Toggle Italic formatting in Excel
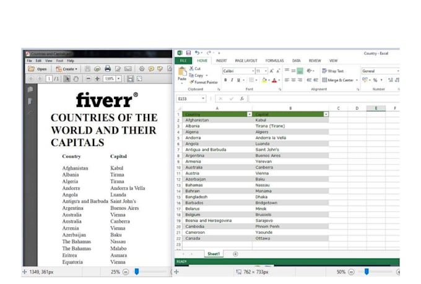Screen dimensions: 421x284 click(232, 80)
